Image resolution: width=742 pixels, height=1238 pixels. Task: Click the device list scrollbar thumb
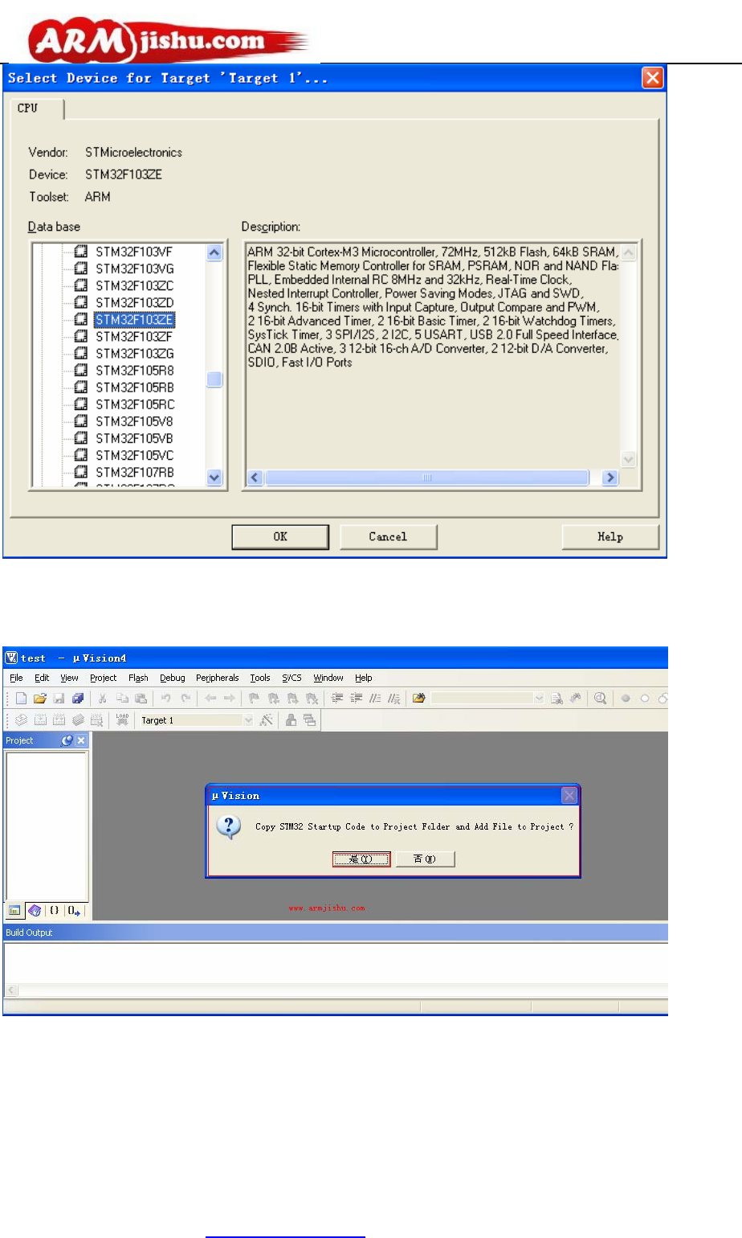pos(214,379)
